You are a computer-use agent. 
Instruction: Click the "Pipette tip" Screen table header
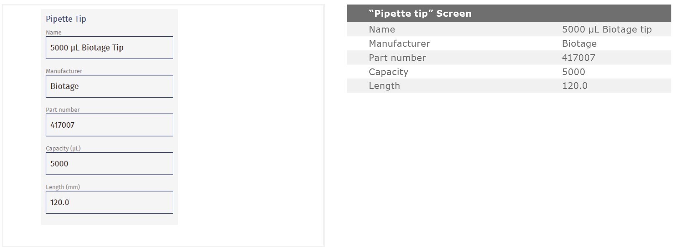pos(420,13)
